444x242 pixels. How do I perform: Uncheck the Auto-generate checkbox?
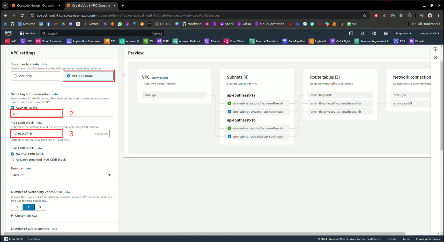[x=12, y=108]
